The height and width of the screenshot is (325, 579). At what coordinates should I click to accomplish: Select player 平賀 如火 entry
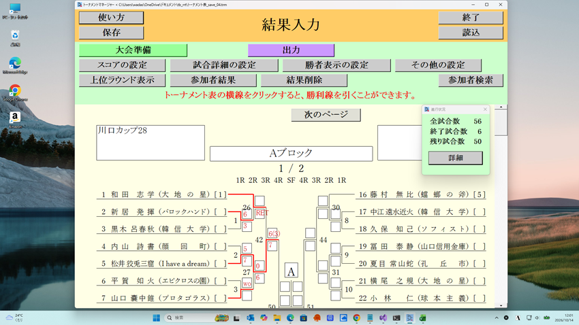162,281
